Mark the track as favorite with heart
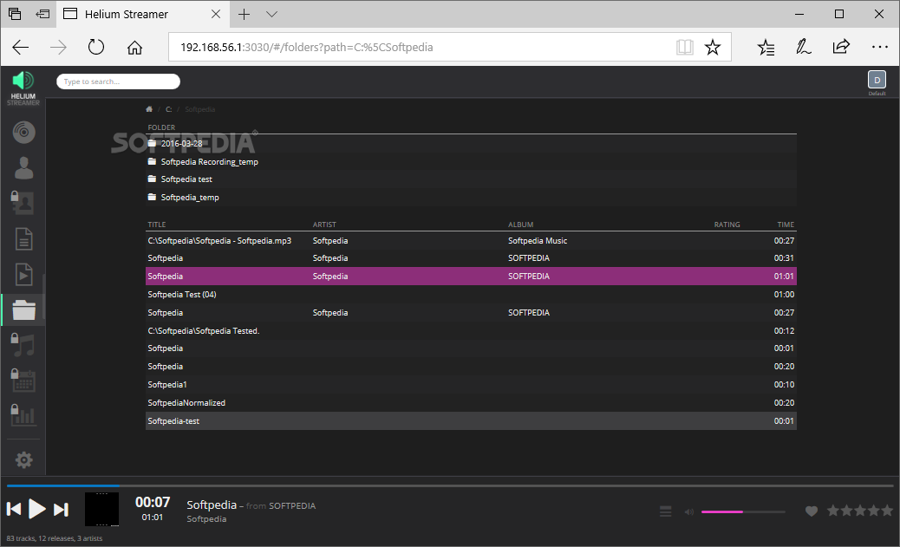 click(811, 511)
